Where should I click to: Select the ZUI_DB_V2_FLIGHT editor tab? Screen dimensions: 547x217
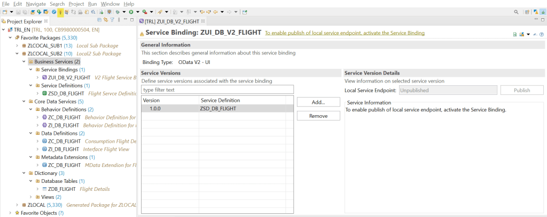171,21
